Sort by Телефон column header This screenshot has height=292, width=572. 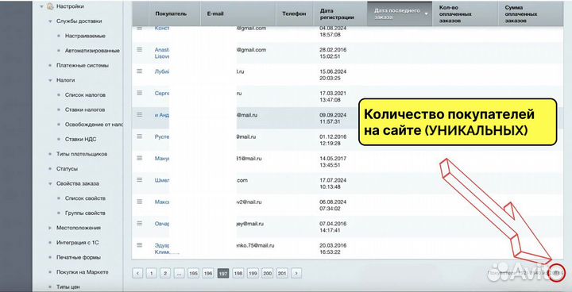pos(294,13)
